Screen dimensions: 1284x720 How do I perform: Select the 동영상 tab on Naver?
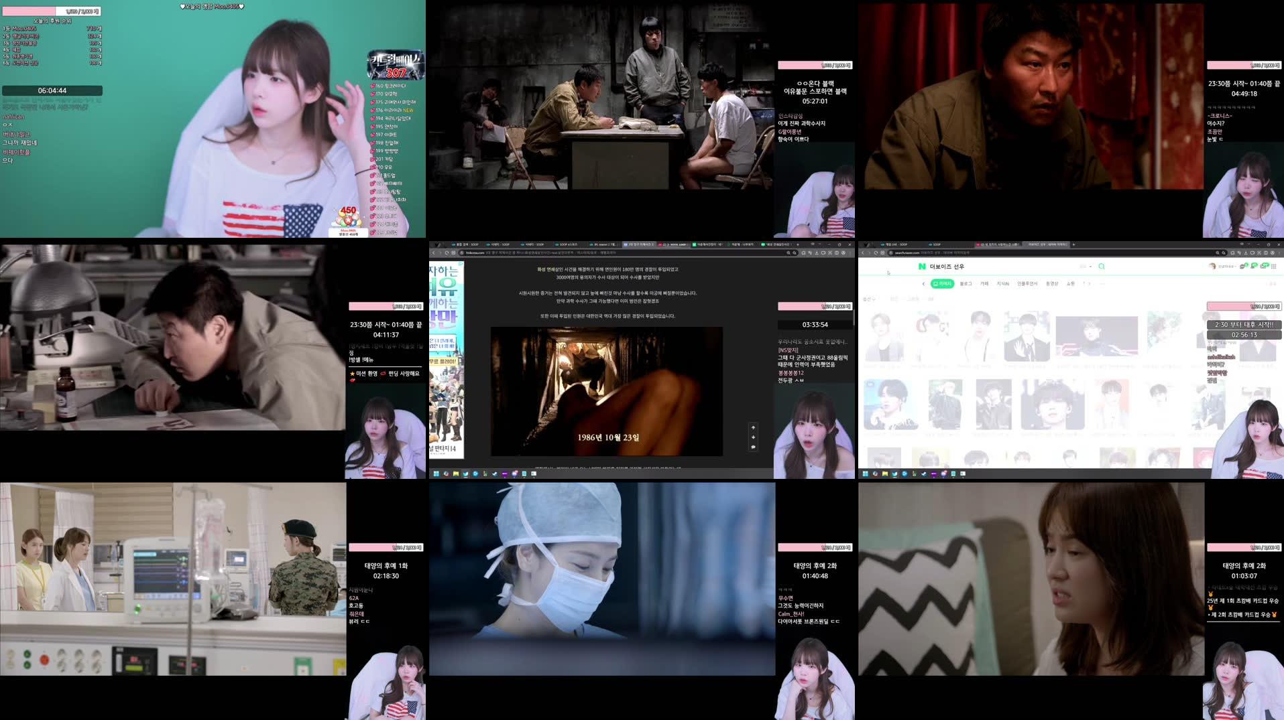pos(1052,284)
